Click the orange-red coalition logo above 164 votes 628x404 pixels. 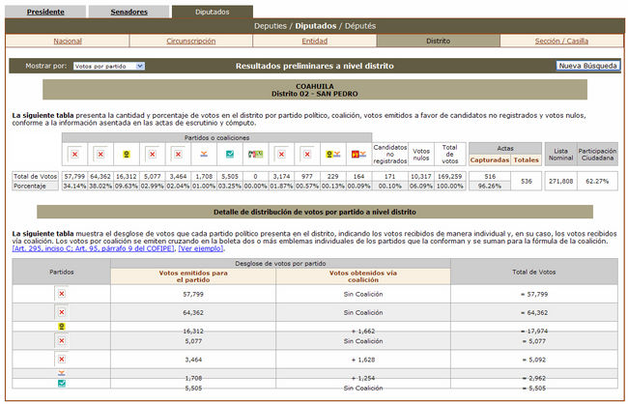357,155
